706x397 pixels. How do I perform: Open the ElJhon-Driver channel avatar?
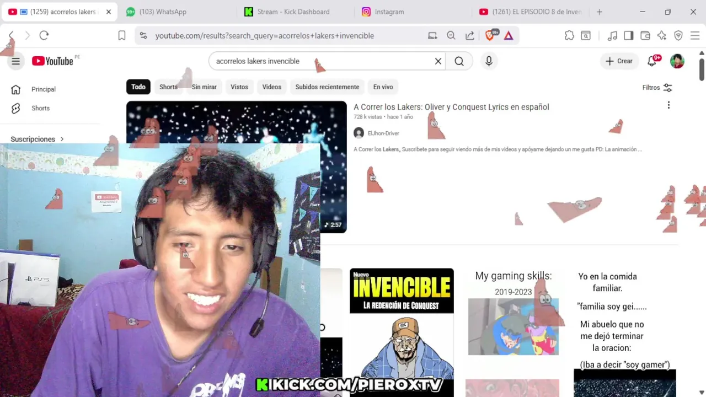click(x=359, y=133)
